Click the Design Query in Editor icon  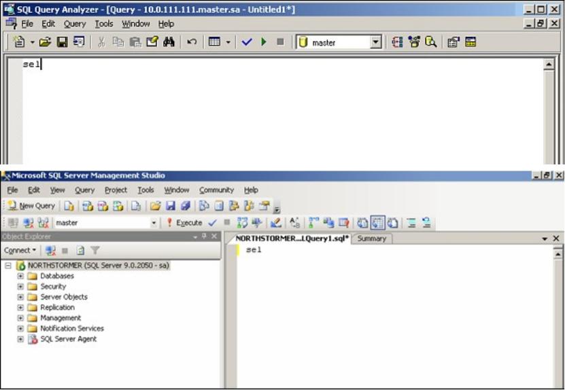pyautogui.click(x=275, y=223)
